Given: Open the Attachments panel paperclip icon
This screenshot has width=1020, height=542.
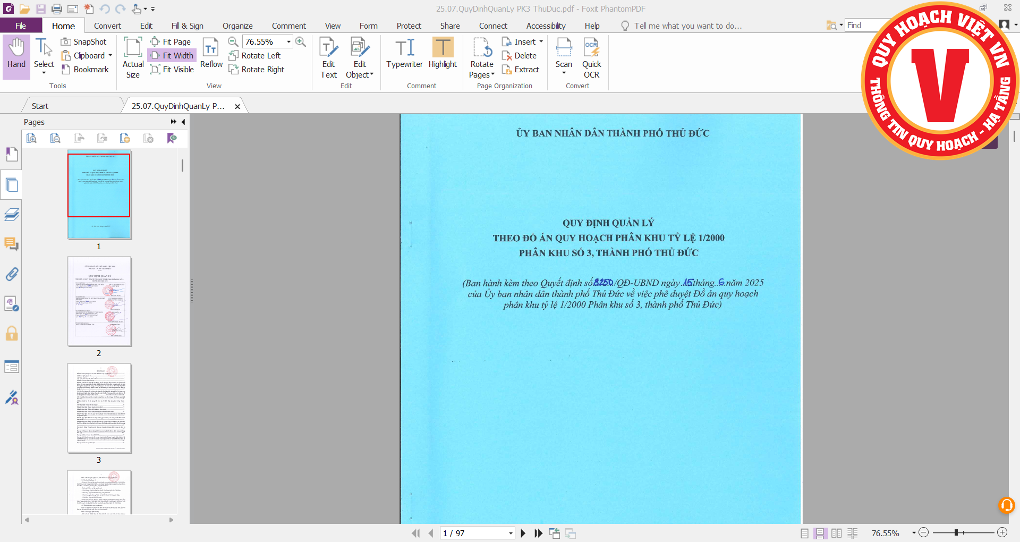Looking at the screenshot, I should 12,274.
